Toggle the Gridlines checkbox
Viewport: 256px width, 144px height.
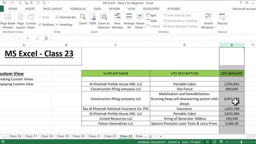(40, 24)
